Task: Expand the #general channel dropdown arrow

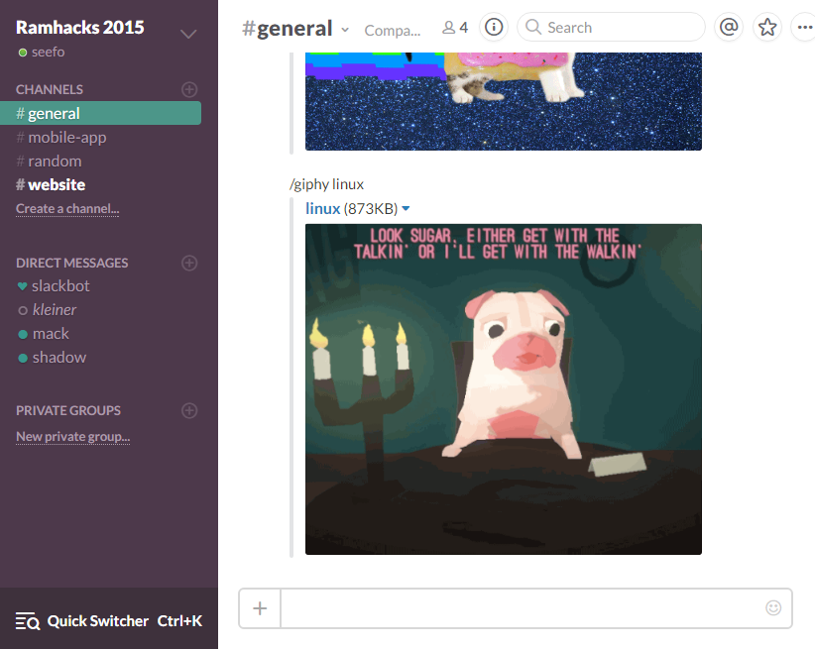Action: [345, 30]
